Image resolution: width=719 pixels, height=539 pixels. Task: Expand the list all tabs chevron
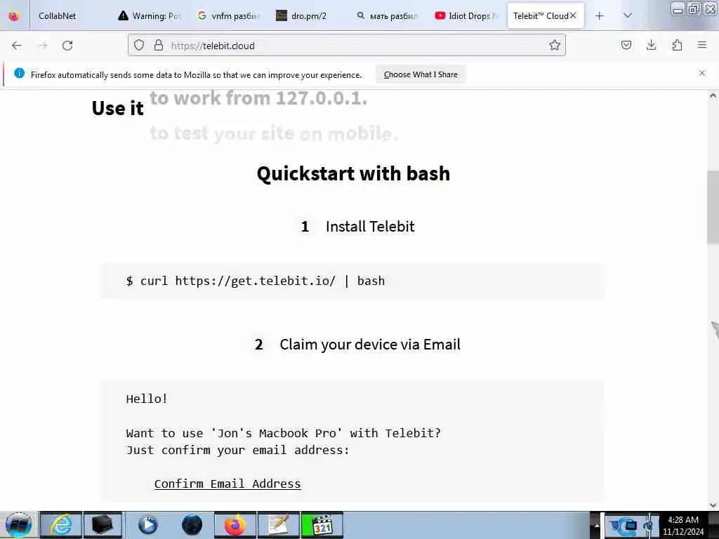click(628, 16)
